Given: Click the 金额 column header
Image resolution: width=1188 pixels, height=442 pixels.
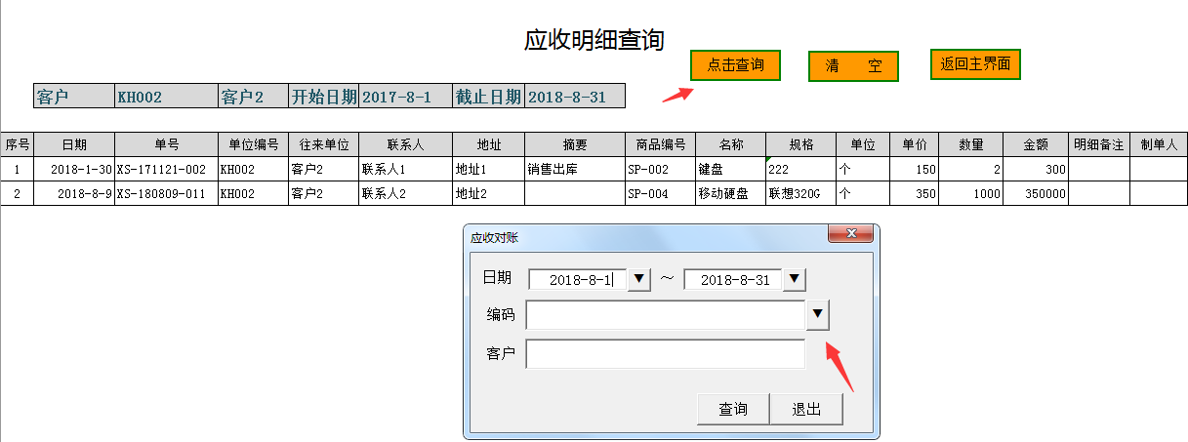Looking at the screenshot, I should pos(1036,144).
